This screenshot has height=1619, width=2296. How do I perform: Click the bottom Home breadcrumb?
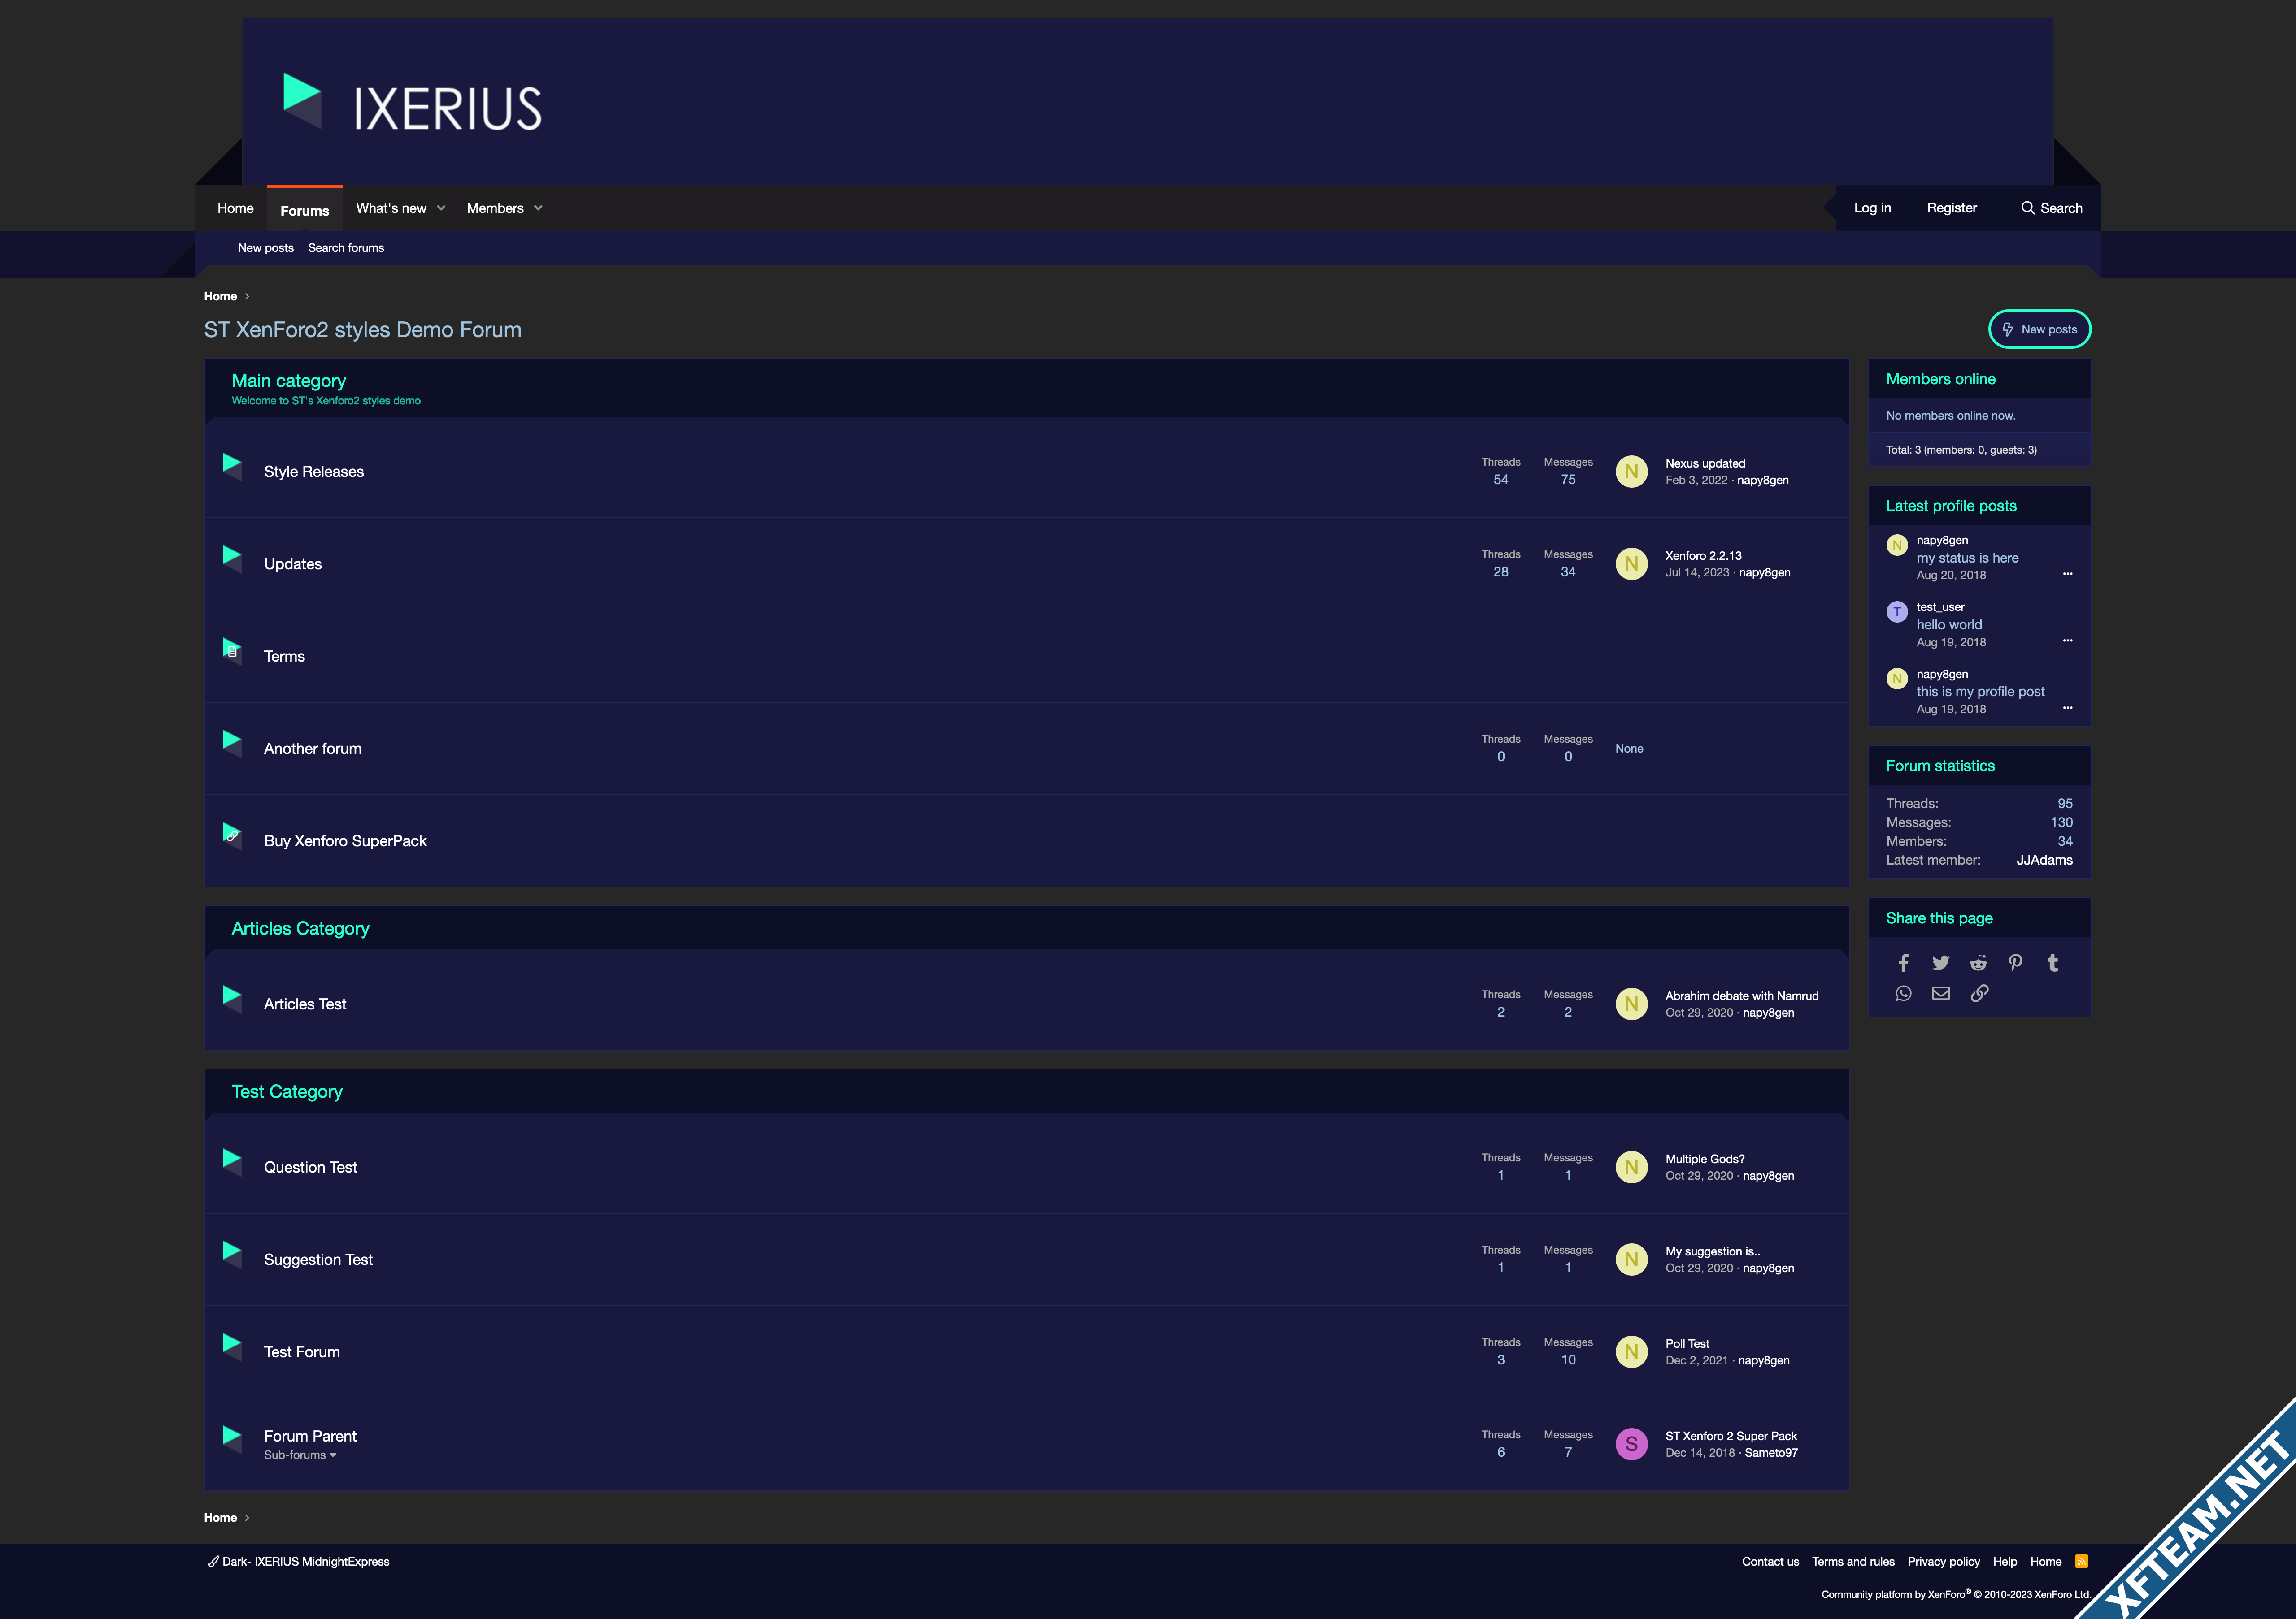click(220, 1517)
